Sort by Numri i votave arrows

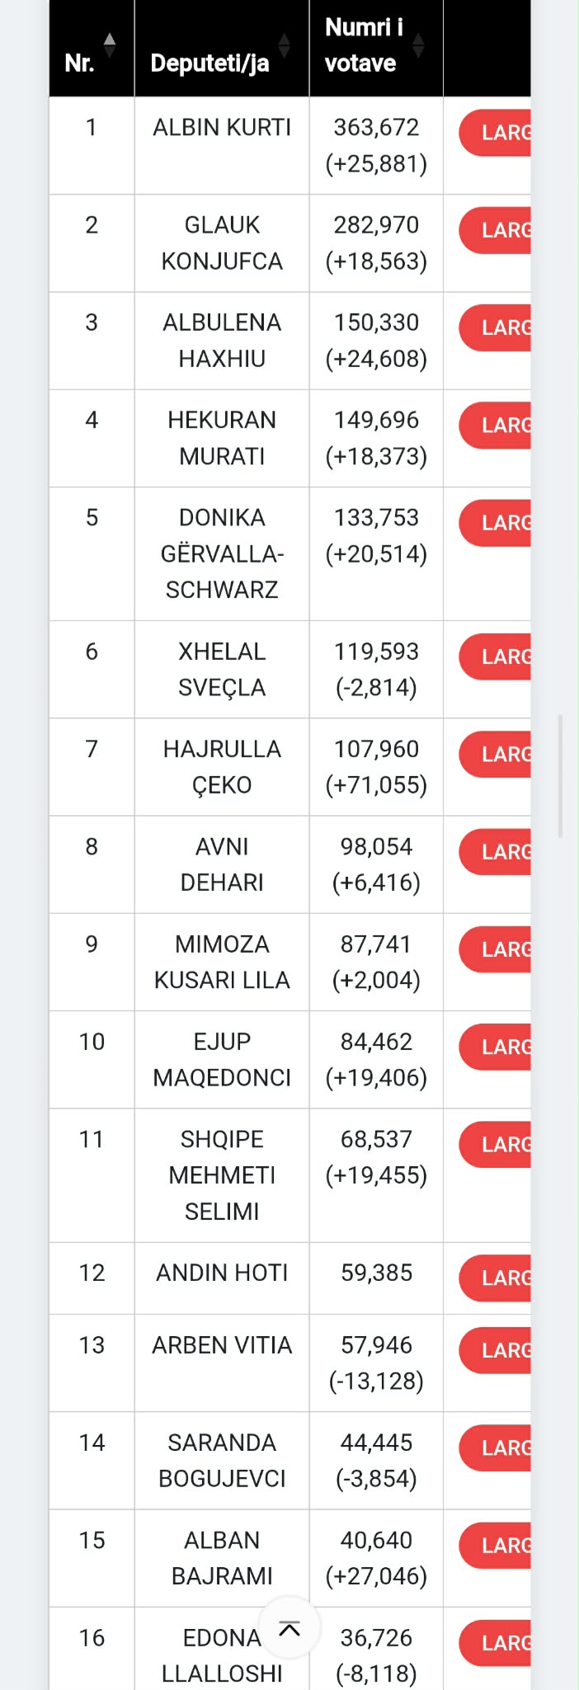coord(418,46)
